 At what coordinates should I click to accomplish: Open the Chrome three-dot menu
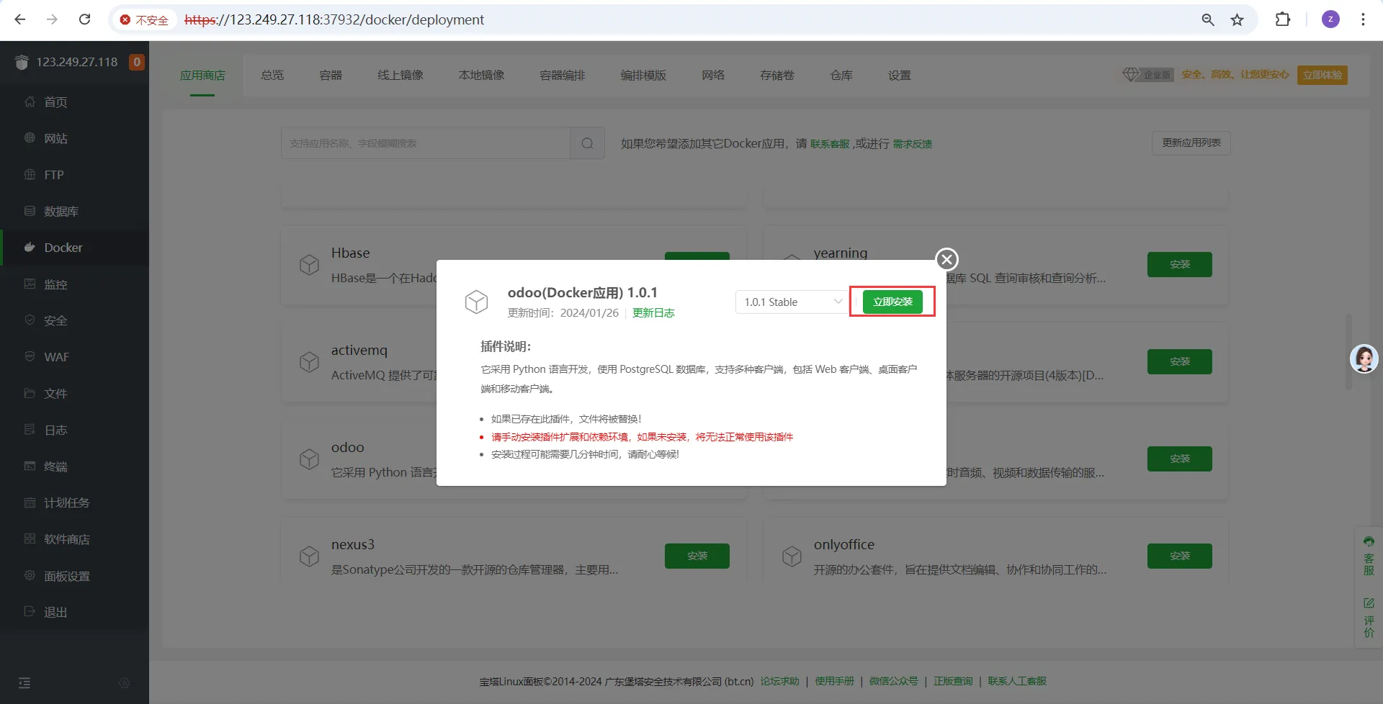[1363, 19]
